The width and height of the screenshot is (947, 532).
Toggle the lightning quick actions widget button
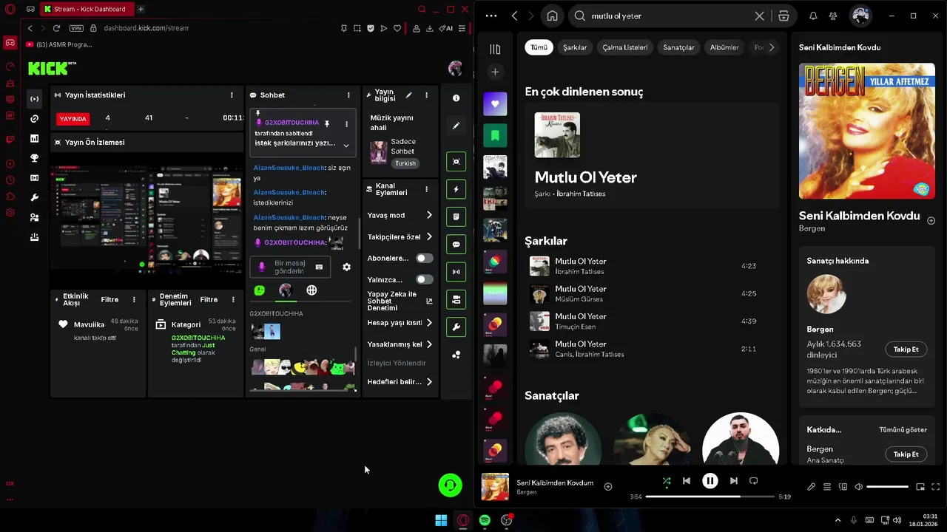point(456,189)
